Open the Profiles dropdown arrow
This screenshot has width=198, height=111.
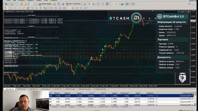tap(13, 4)
